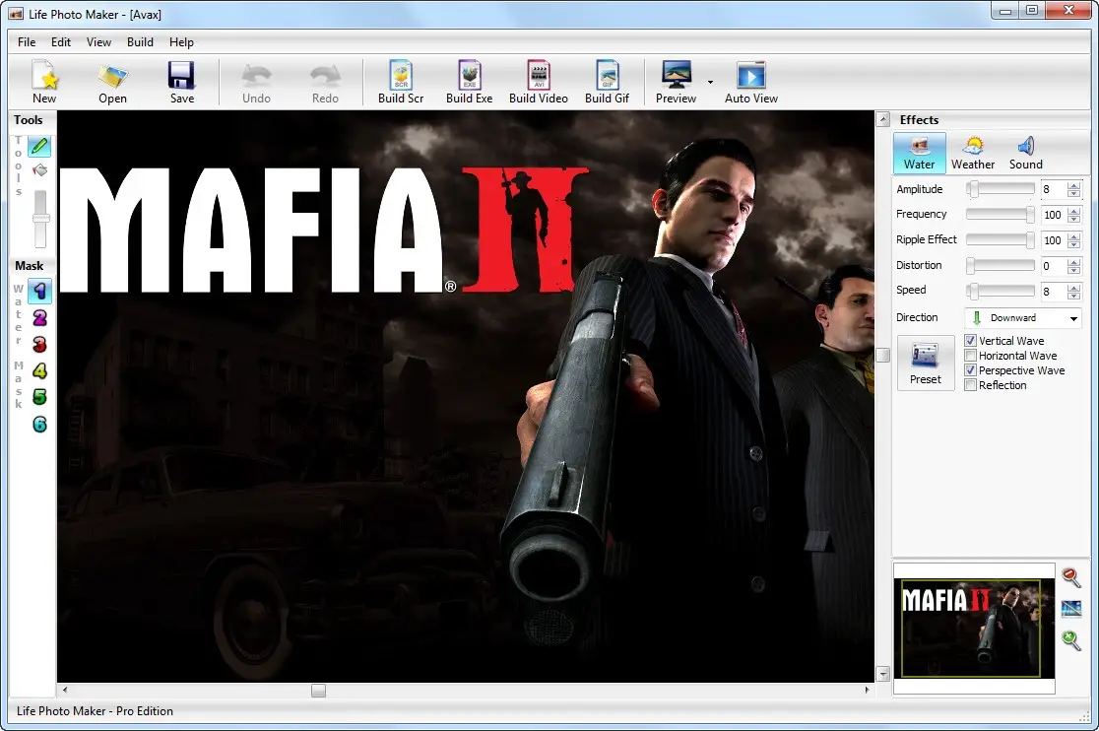This screenshot has height=731, width=1099.
Task: Open the Edit menu
Action: [x=61, y=42]
